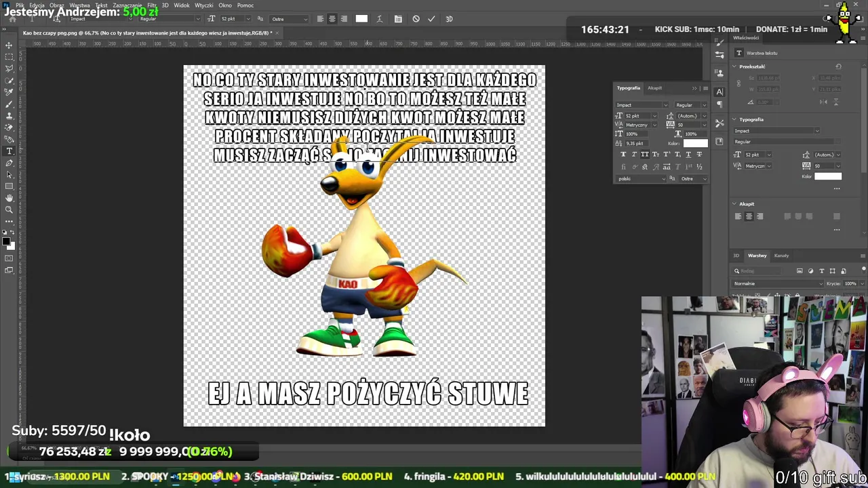This screenshot has height=488, width=868.
Task: Close the Kao bez czapy document tab
Action: pos(277,33)
